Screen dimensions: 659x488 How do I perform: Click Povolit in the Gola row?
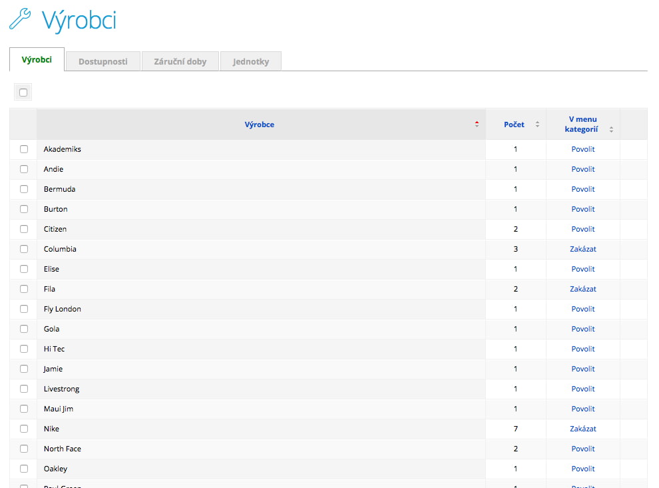point(583,329)
